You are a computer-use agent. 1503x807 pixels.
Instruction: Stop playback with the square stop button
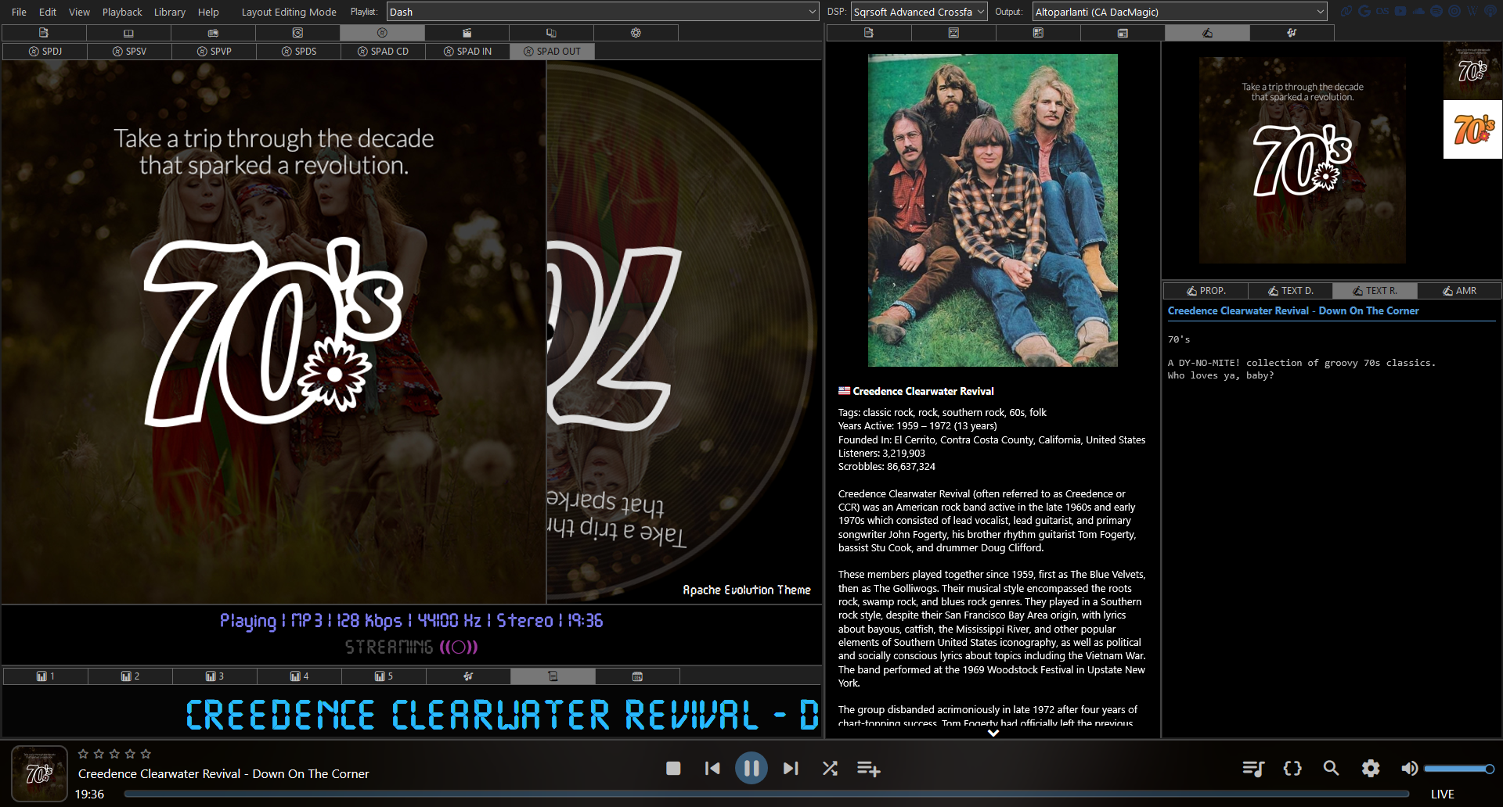673,769
